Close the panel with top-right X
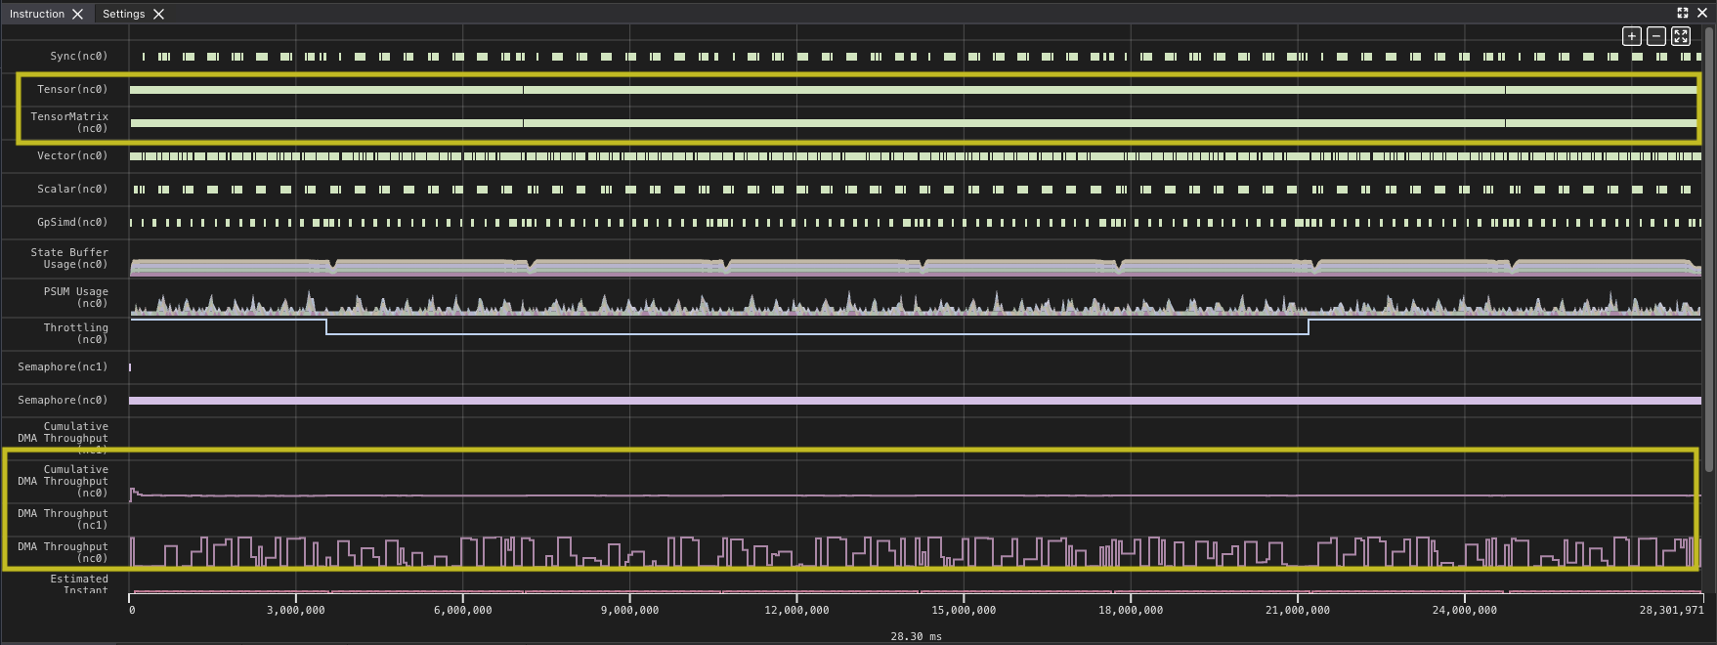Screen dimensions: 1717x645 point(1701,13)
